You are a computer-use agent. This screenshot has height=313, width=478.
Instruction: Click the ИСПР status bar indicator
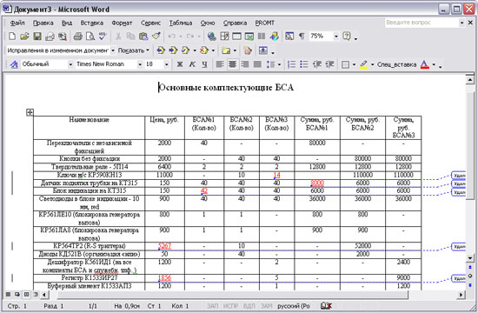click(231, 306)
